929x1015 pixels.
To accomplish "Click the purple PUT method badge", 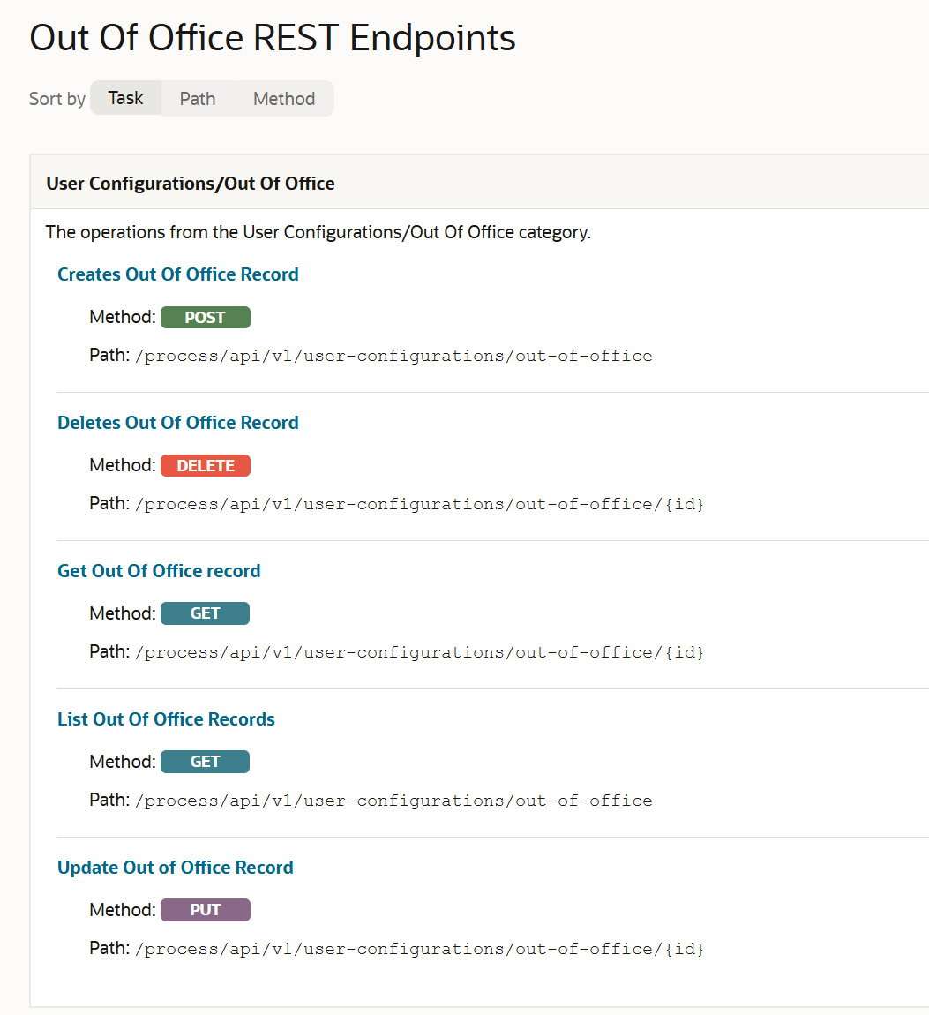I will point(205,909).
